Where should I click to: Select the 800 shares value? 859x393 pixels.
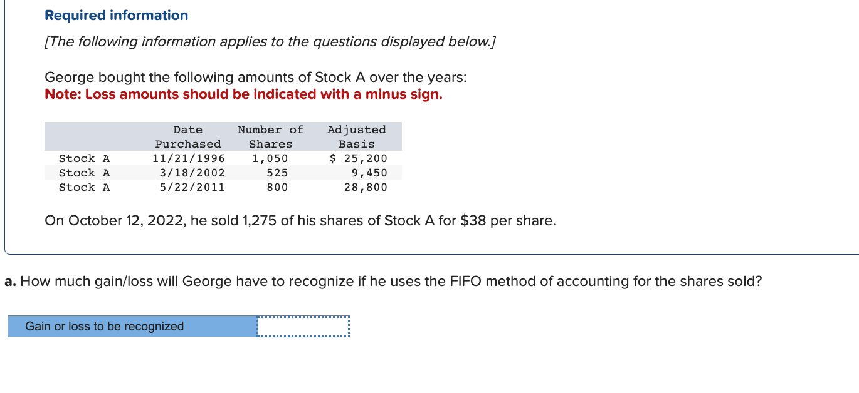pyautogui.click(x=276, y=187)
